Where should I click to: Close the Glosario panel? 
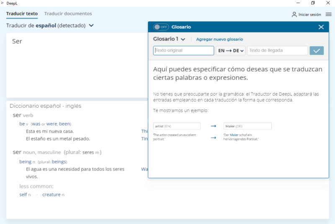[x=321, y=27]
